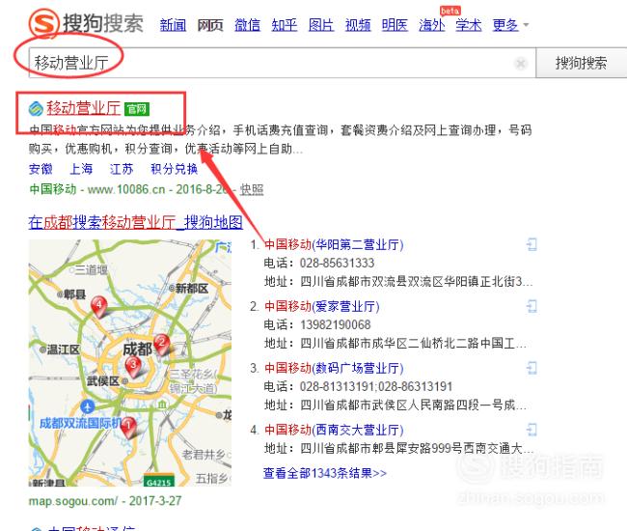Image resolution: width=627 pixels, height=531 pixels.
Task: Open 中国移动(西南交大营业厅) listing
Action: 334,430
